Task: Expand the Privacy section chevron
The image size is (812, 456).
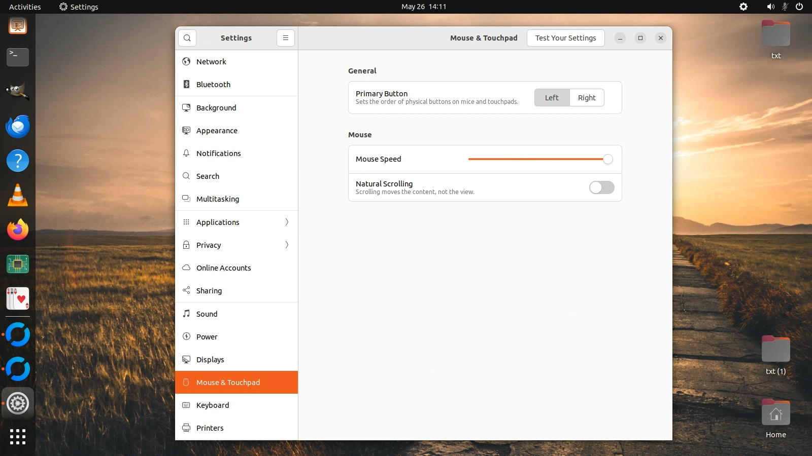Action: pos(287,245)
